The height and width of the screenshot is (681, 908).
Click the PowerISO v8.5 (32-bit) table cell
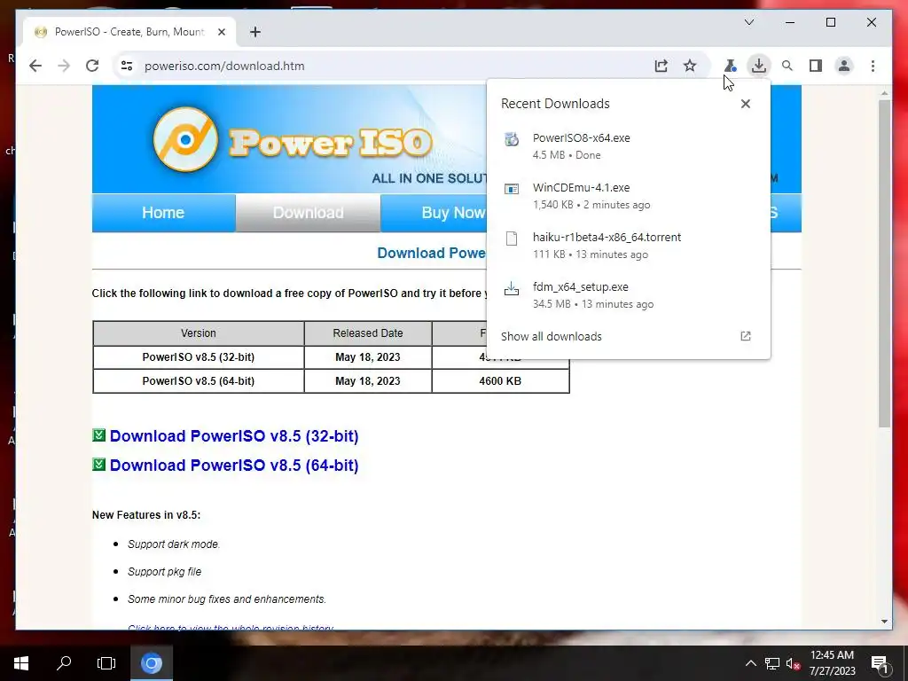[x=199, y=357]
